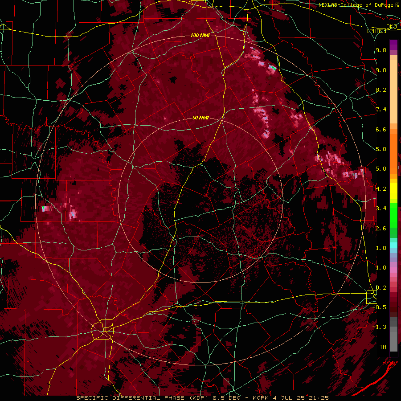This screenshot has width=401, height=401.
Task: Click the 100 NMI range ring label
Action: 200,35
